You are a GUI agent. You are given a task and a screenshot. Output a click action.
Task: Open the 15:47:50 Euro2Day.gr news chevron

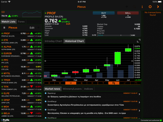pos(139,102)
